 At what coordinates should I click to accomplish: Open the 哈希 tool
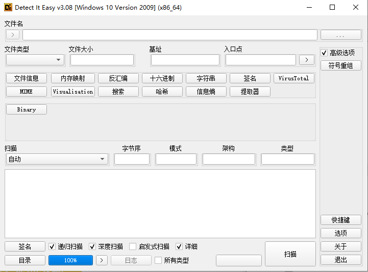(x=162, y=92)
